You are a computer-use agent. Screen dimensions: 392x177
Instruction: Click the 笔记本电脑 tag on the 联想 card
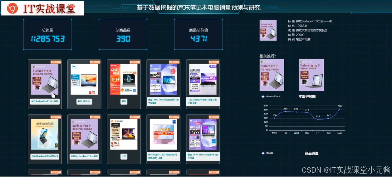coord(135,62)
